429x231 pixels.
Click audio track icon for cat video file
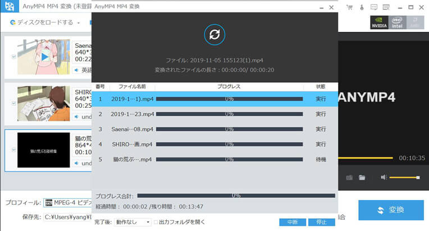[x=76, y=164]
